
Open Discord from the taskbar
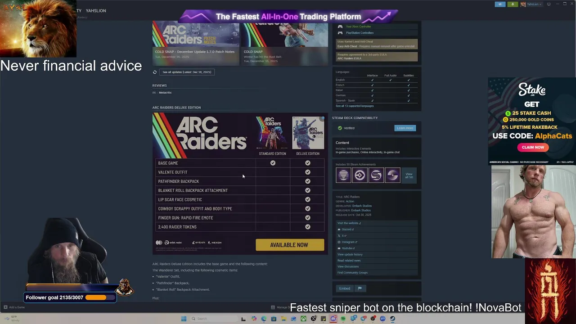(333, 319)
